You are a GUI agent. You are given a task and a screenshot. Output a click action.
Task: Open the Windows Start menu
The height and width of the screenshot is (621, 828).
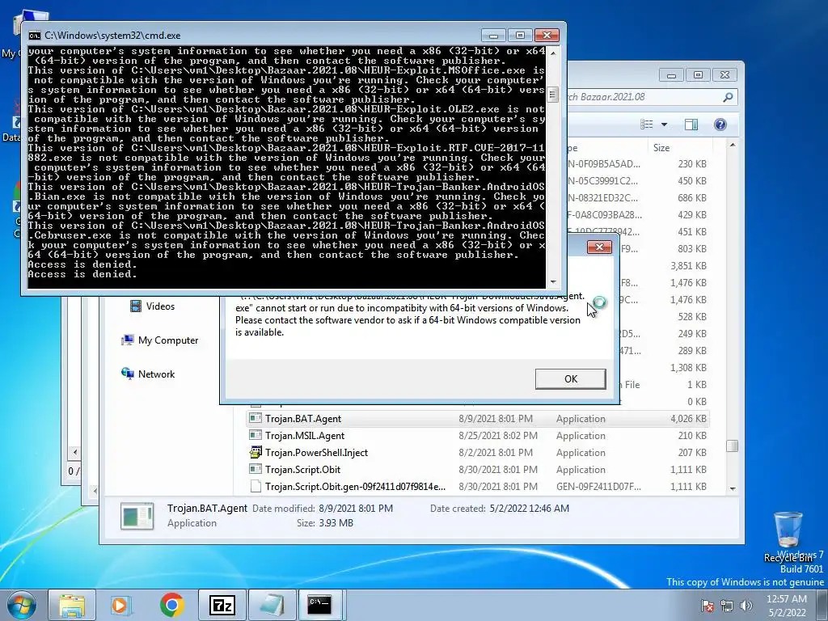[22, 605]
